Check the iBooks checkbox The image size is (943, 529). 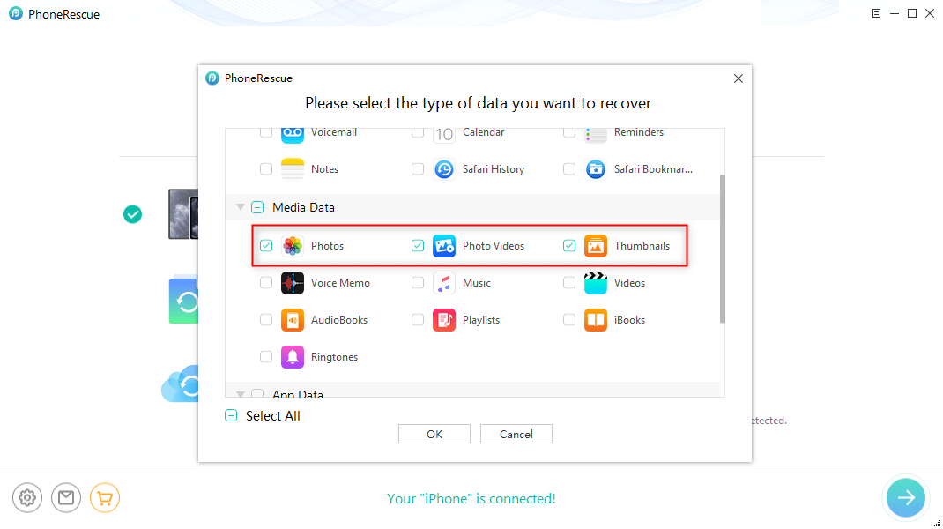569,320
